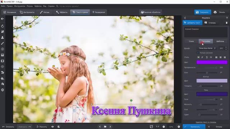This screenshot has height=129, width=230.
Task: Toggle bold text style
Action: pyautogui.click(x=198, y=57)
